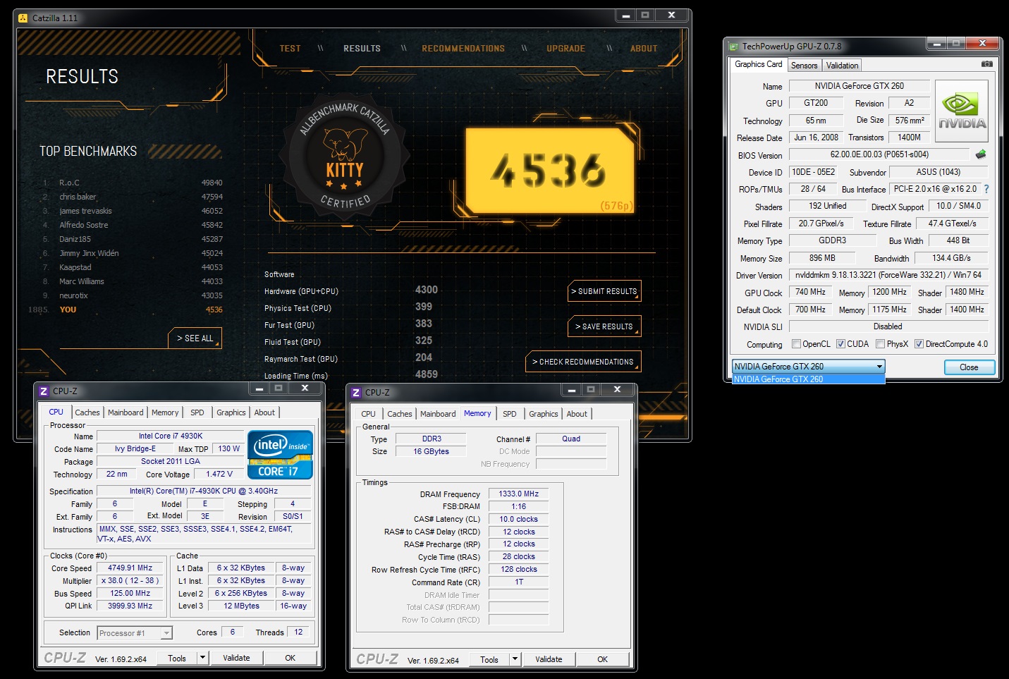This screenshot has height=679, width=1009.
Task: Click Validate in the left CPU-Z window
Action: pyautogui.click(x=236, y=658)
